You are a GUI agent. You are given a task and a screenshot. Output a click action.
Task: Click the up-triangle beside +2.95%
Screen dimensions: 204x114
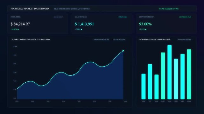(x=146, y=29)
